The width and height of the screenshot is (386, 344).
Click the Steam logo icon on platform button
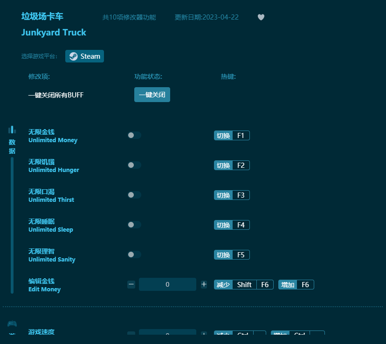74,56
